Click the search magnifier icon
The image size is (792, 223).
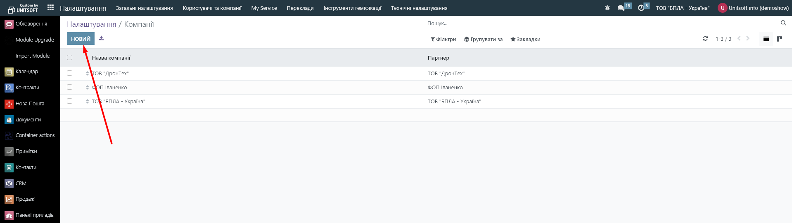[783, 23]
